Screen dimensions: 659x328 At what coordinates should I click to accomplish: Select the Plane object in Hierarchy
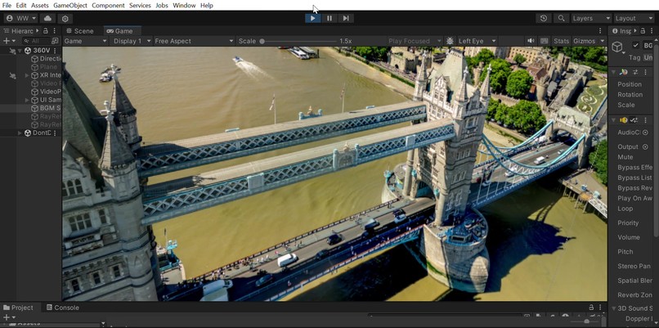pos(44,67)
